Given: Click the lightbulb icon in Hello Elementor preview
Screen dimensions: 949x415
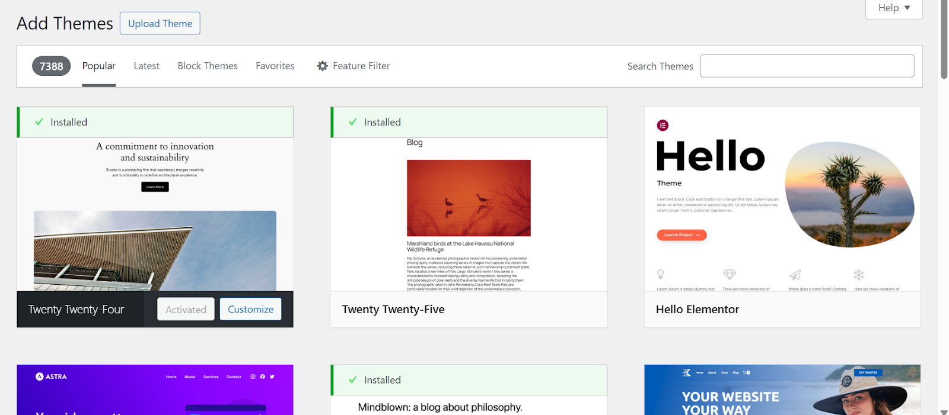Looking at the screenshot, I should [x=660, y=274].
